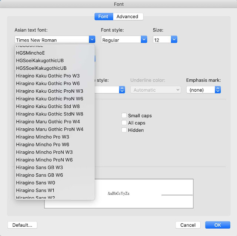Select Hiragino Kaku Gothic Pro W3
237x236 pixels.
[55, 76]
